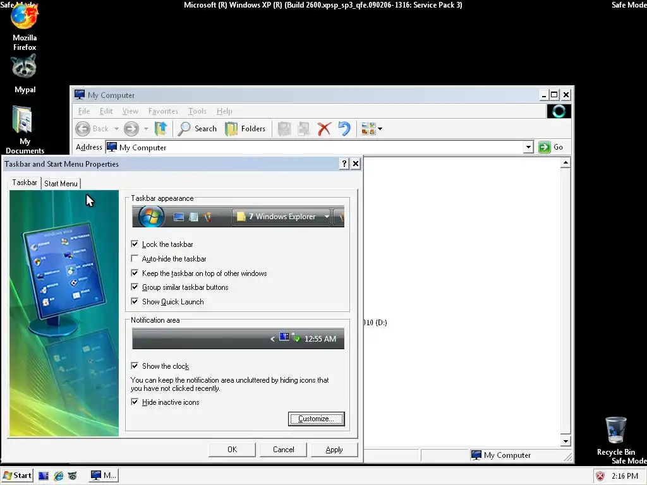Close the Taskbar and Start Menu Properties dialog
The height and width of the screenshot is (485, 647).
[356, 164]
